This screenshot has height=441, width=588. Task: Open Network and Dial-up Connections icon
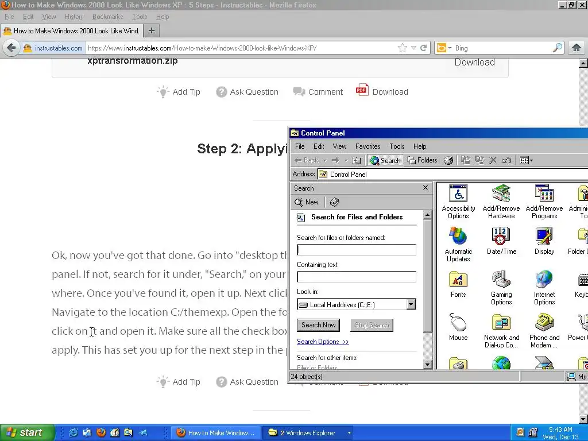pos(501,331)
